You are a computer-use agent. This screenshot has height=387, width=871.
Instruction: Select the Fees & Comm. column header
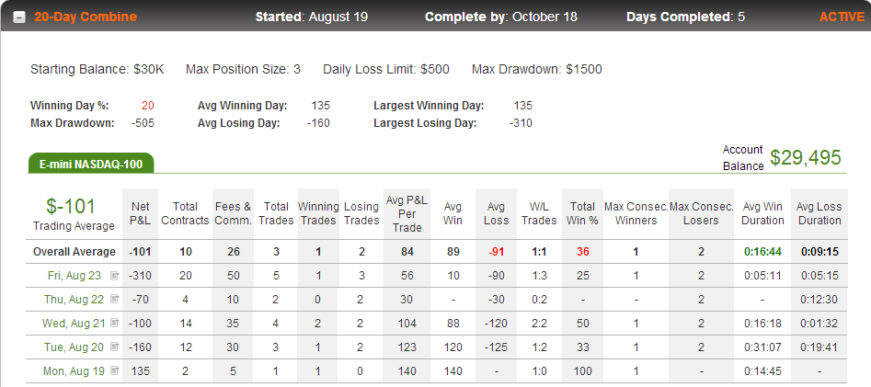(234, 214)
